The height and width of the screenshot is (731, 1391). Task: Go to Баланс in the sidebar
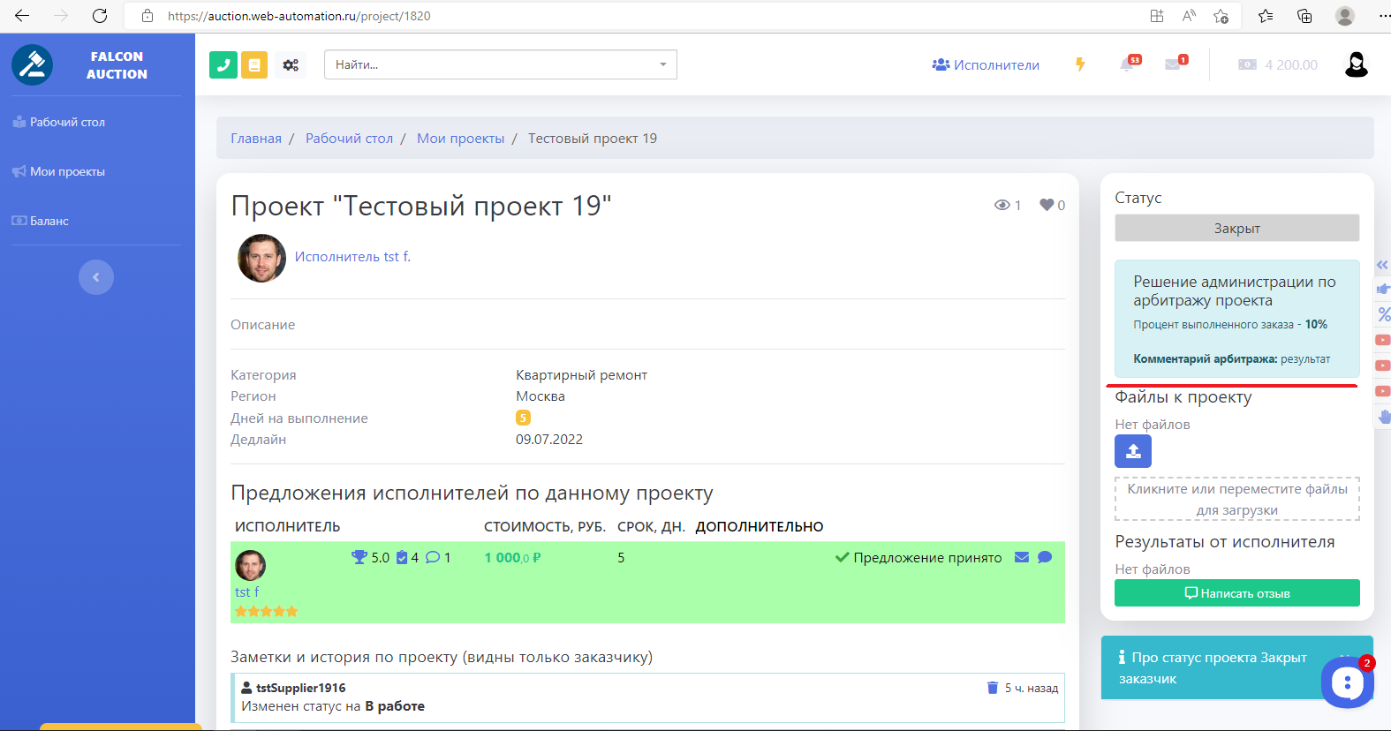tap(49, 221)
